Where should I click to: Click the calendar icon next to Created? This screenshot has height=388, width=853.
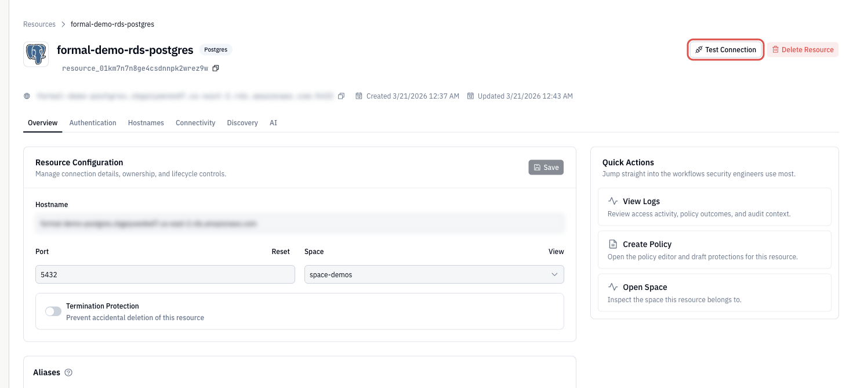[x=359, y=96]
